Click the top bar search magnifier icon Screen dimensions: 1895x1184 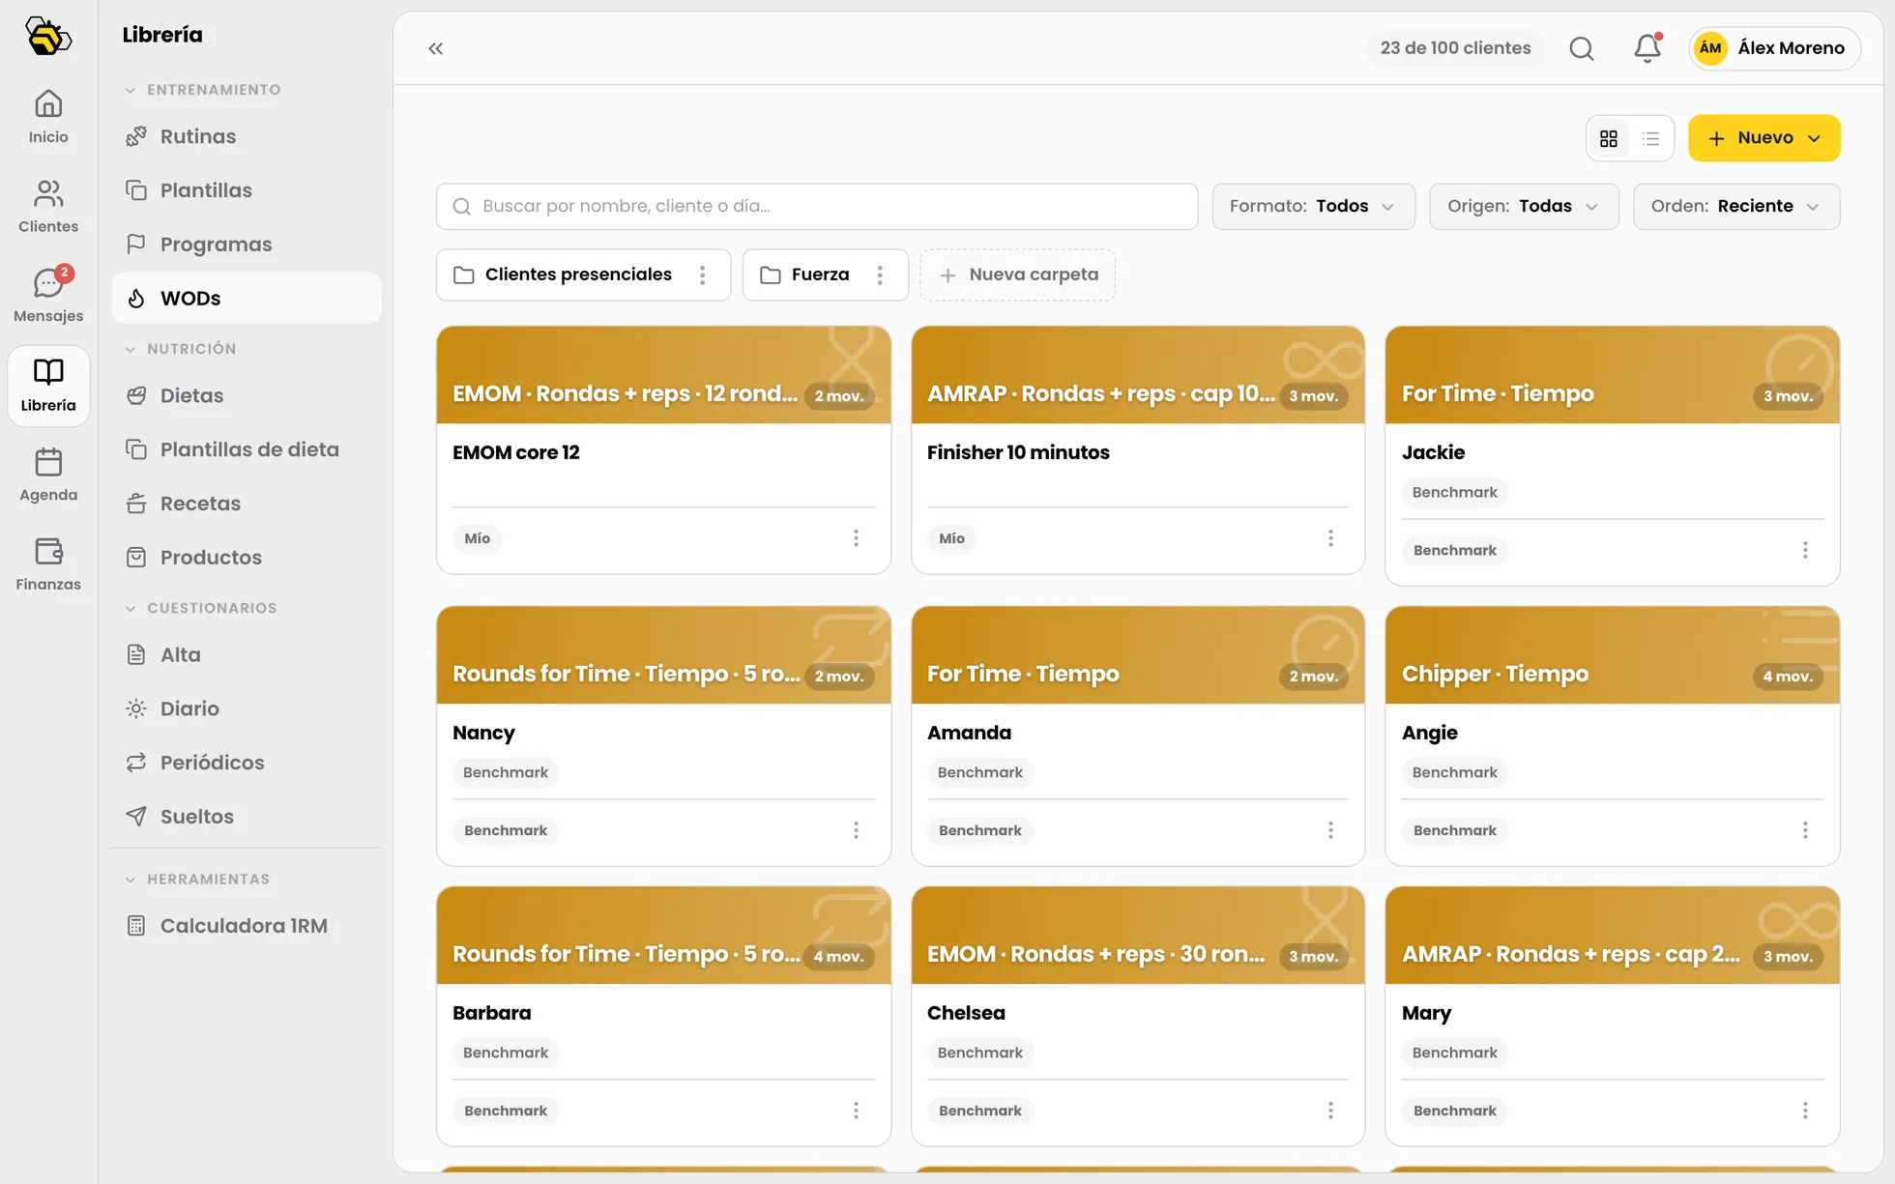point(1582,48)
